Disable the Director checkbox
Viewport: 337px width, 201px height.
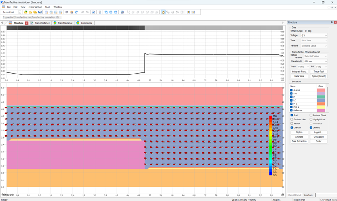point(291,127)
